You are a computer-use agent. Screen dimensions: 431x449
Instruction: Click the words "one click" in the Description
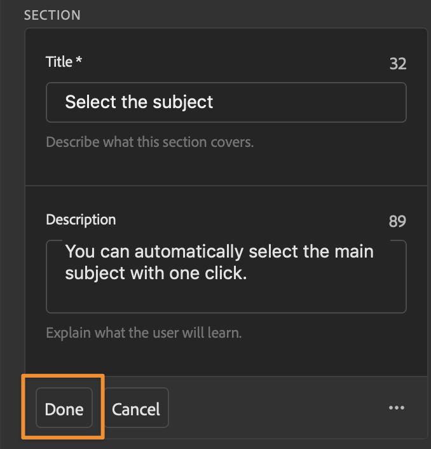[x=213, y=272]
